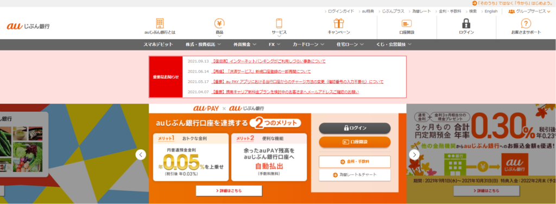This screenshot has width=556, height=204.
Task: Expand FX menu
Action: coord(274,44)
